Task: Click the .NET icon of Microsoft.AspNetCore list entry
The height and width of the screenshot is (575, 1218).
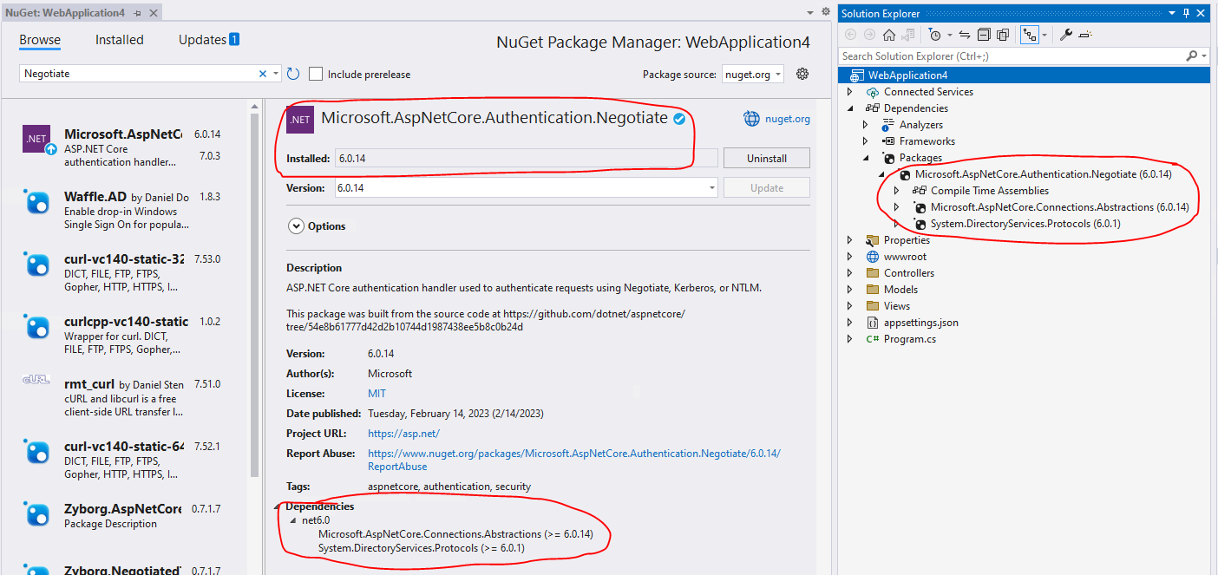Action: [37, 139]
